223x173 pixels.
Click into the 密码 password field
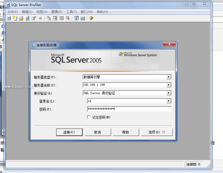(x=129, y=109)
